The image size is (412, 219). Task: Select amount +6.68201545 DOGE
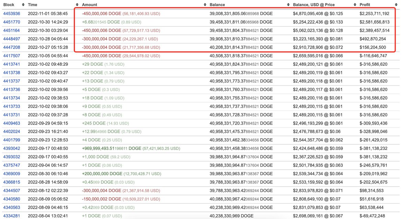point(101,22)
